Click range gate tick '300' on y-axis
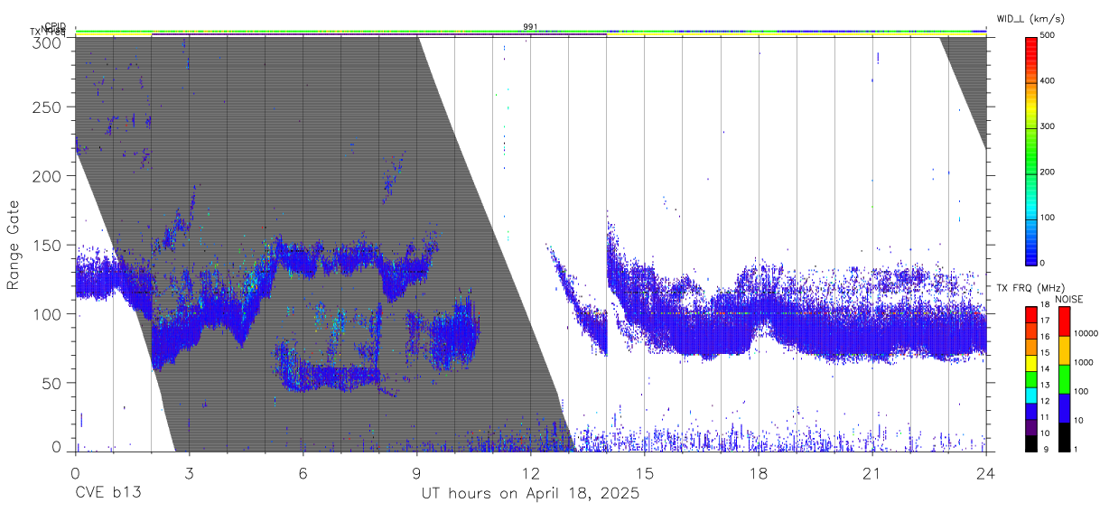Screen dimensions: 1109x512 47,42
